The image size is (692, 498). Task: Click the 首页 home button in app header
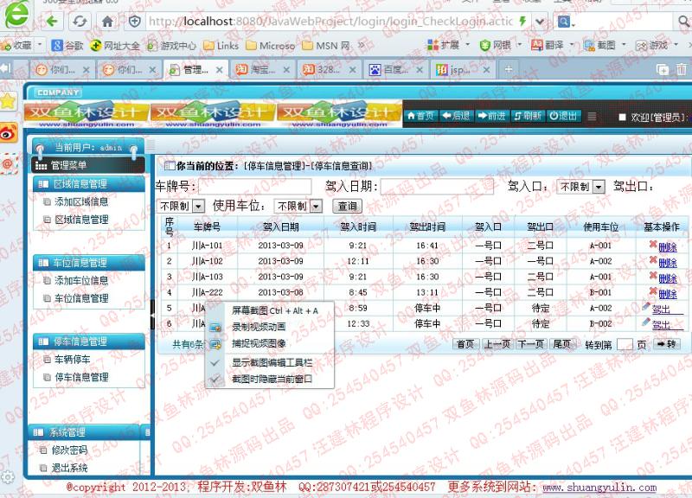420,116
